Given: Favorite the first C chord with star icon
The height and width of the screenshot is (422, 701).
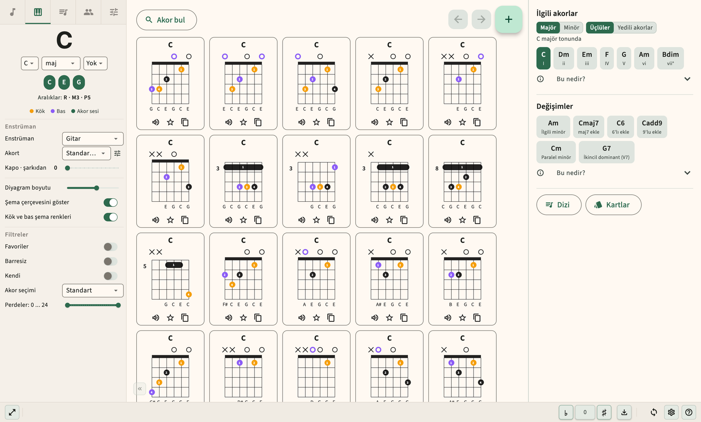Looking at the screenshot, I should (170, 122).
